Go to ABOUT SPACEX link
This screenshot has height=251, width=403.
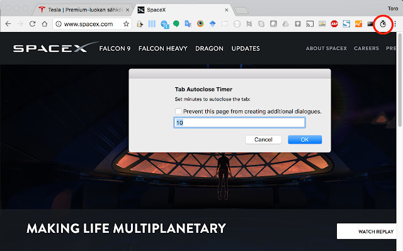tap(326, 48)
